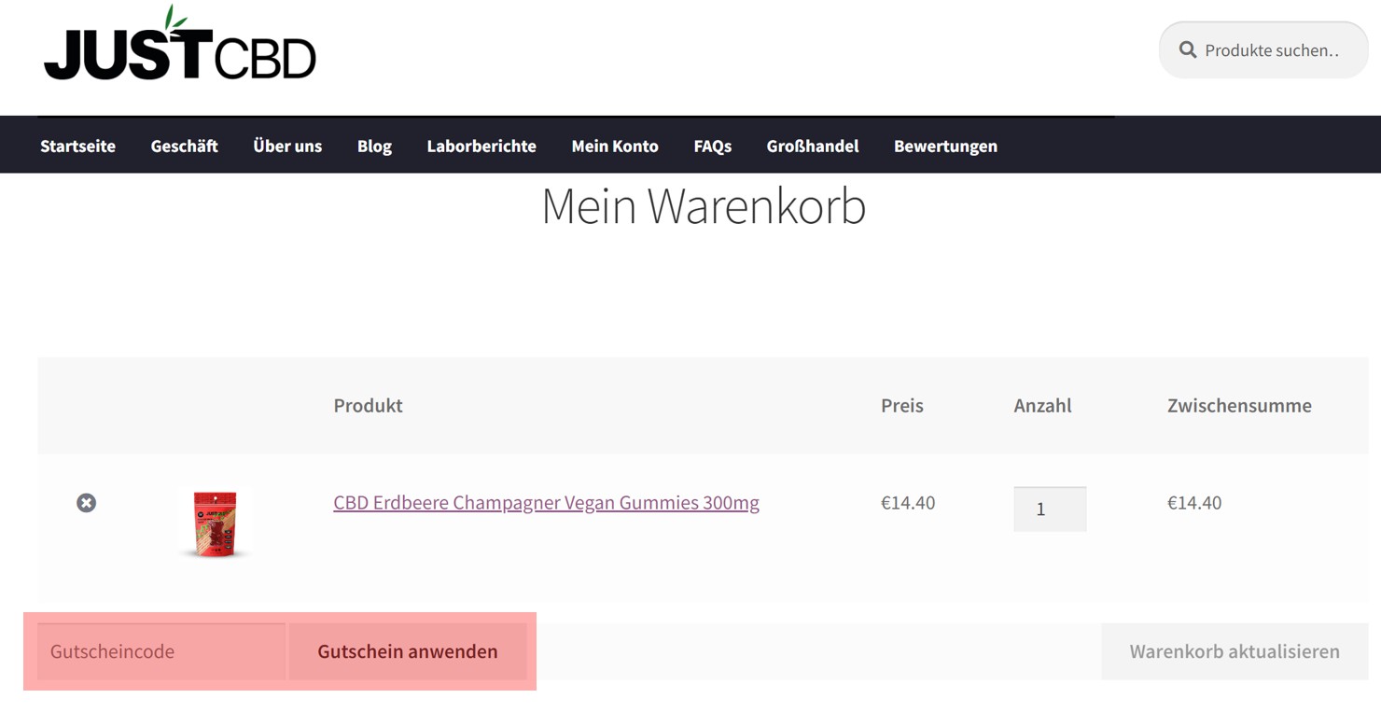
Task: Open the Bewertungen page
Action: pos(945,146)
